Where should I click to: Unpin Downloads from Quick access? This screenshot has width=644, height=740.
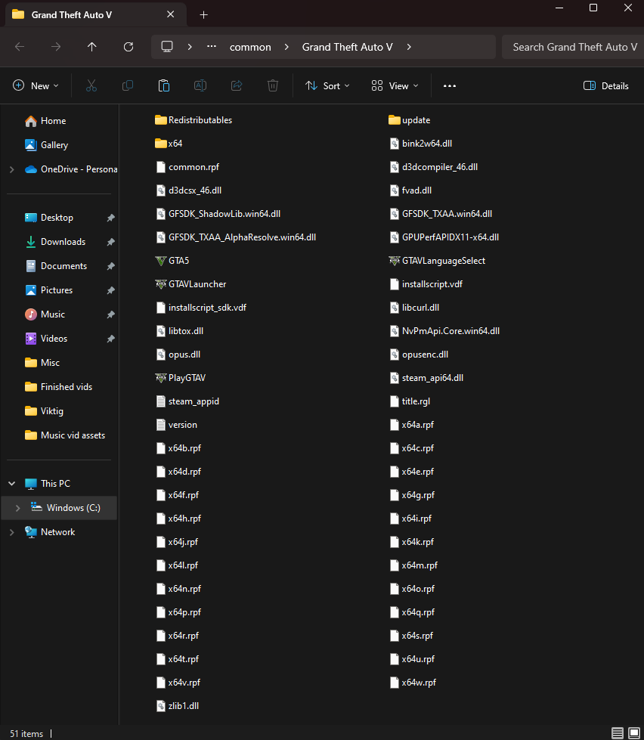click(111, 242)
